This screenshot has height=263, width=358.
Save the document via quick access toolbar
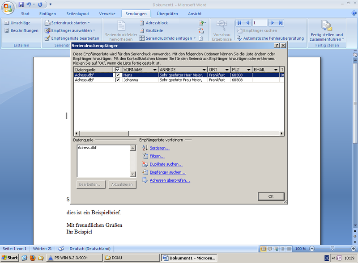(21, 4)
